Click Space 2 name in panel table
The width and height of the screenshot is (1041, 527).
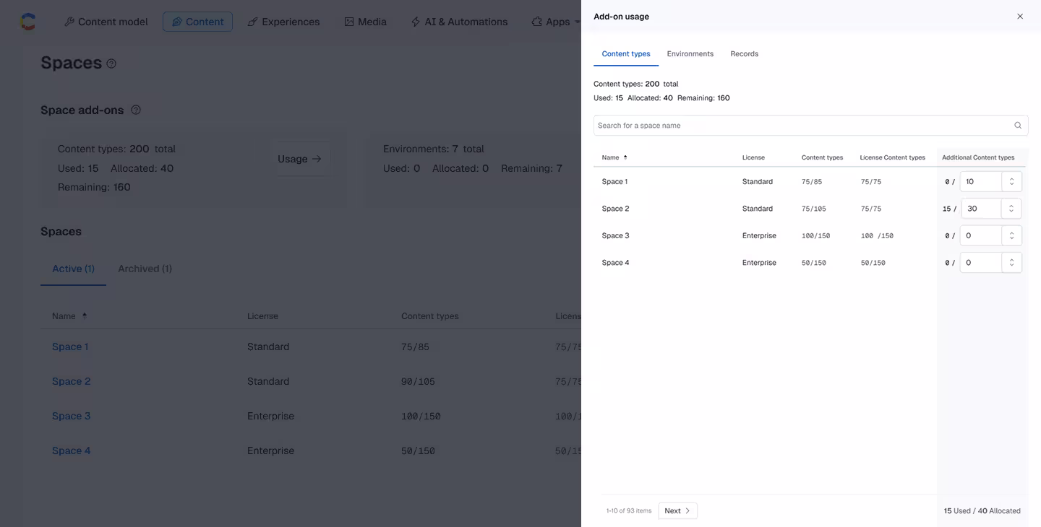[615, 209]
